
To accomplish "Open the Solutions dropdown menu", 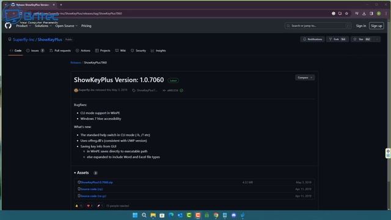I will coord(43,26).
